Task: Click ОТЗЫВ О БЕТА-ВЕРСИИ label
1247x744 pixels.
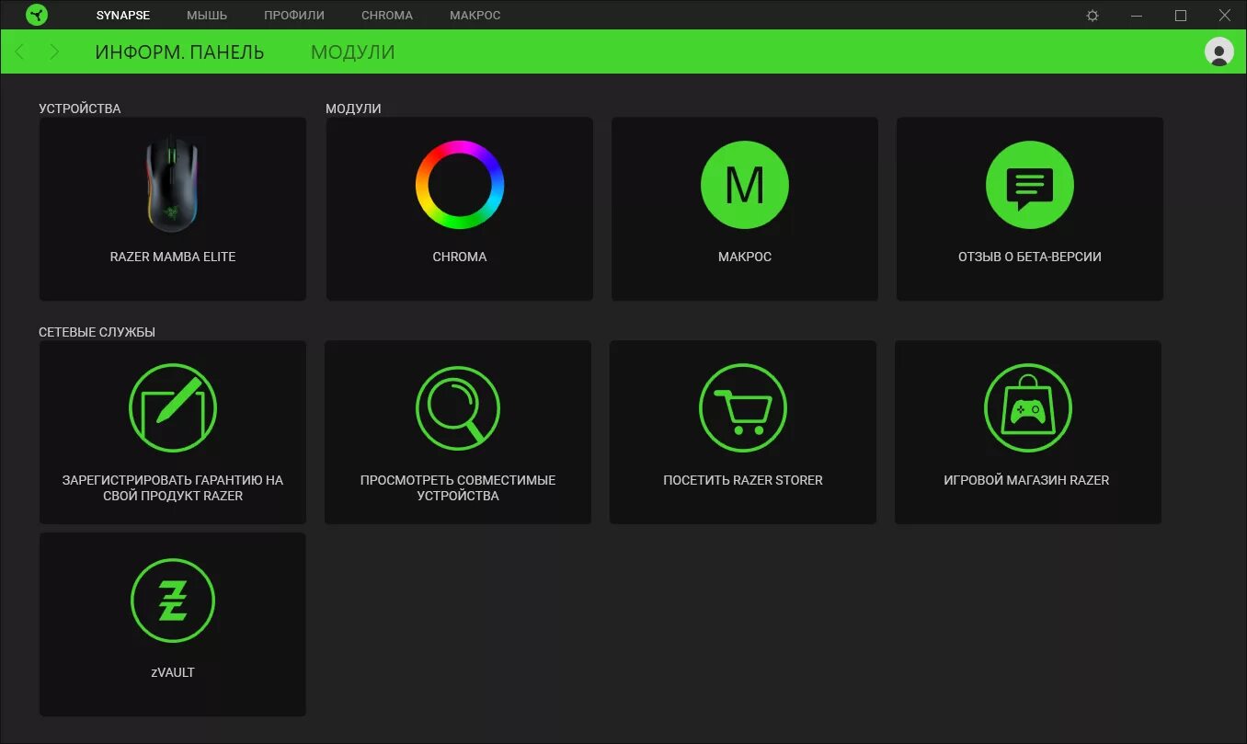Action: coord(1030,257)
